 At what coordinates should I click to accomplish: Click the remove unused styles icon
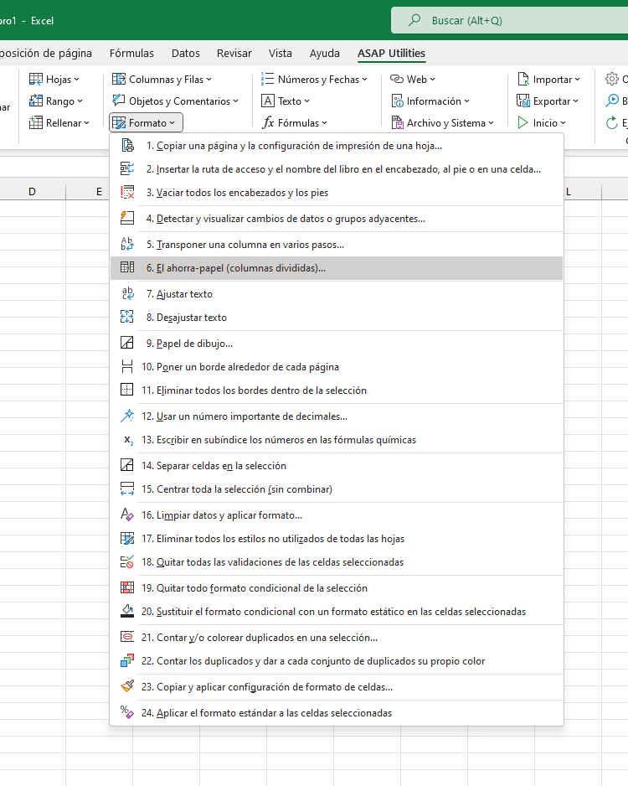point(127,538)
